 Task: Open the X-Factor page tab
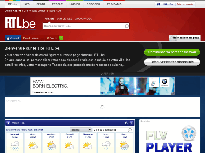pos(52,38)
